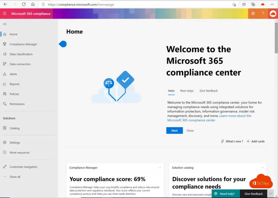This screenshot has width=278, height=198.
Task: Open Permissions in the sidebar
Action: [17, 104]
